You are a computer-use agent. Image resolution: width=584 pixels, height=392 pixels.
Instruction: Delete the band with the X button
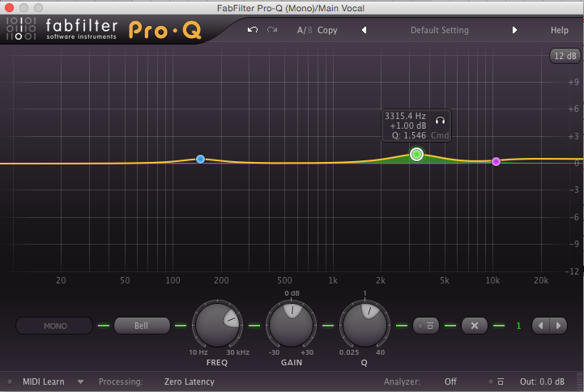tap(475, 326)
